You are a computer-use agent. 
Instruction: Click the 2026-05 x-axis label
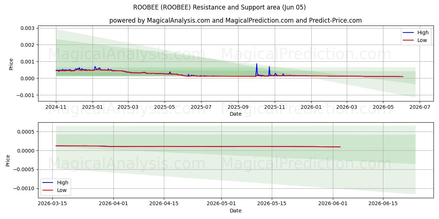[x=383, y=107]
